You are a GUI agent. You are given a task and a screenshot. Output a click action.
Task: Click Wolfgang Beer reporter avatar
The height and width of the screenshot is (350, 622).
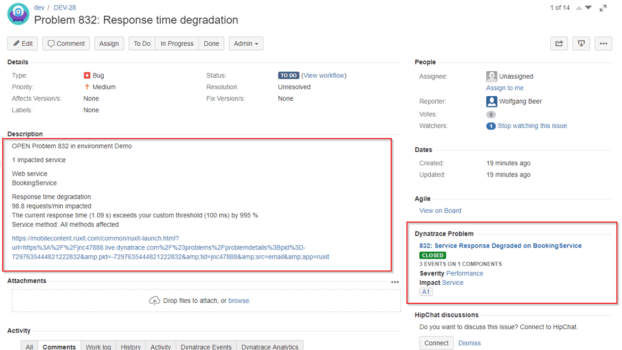tap(492, 102)
